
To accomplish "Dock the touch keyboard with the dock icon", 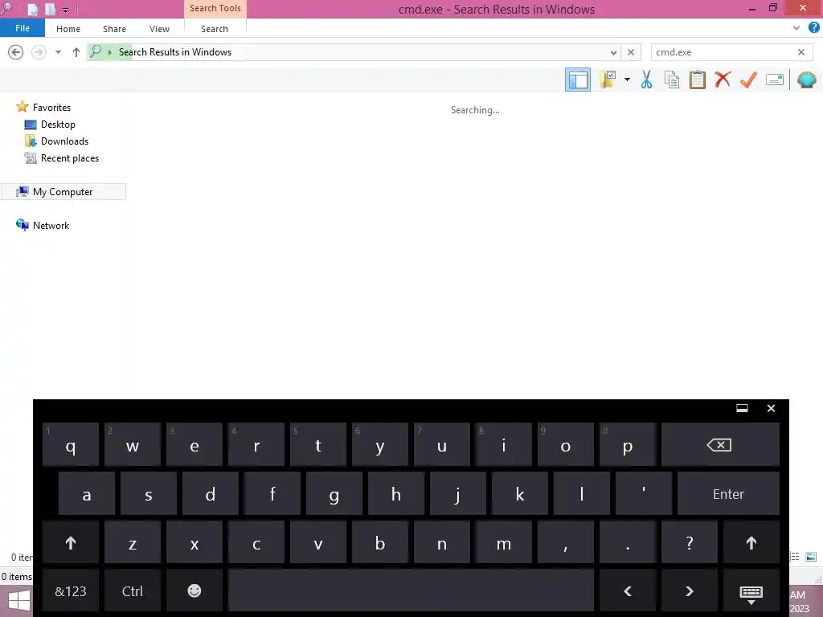I will [x=742, y=408].
